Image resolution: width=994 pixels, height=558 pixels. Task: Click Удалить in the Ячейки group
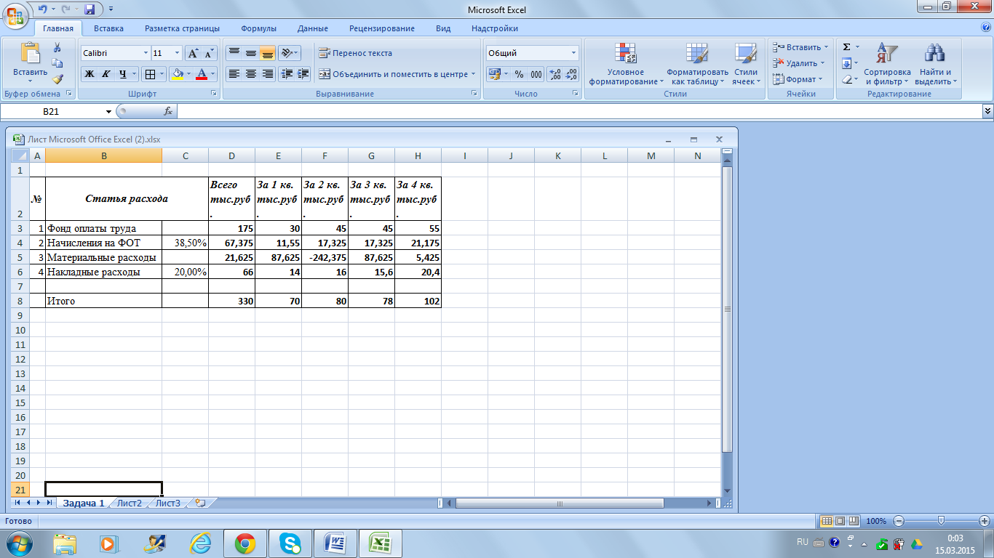coord(798,63)
